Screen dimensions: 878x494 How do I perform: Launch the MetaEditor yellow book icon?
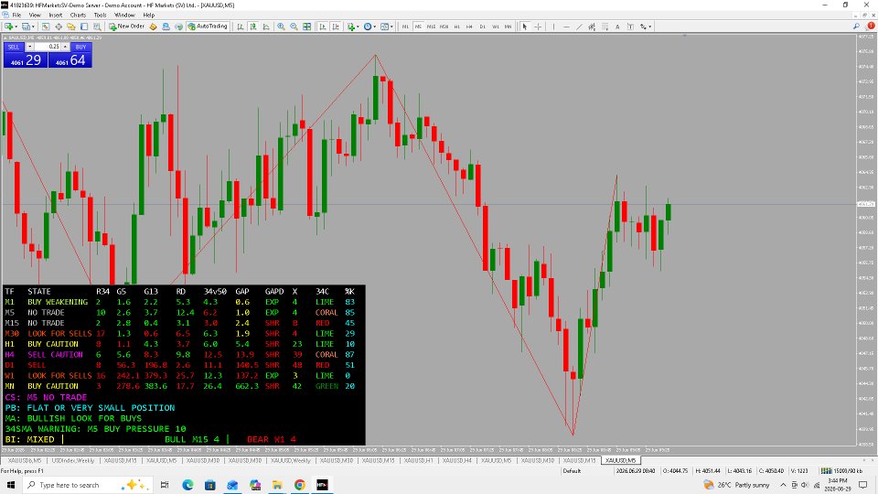[153, 27]
